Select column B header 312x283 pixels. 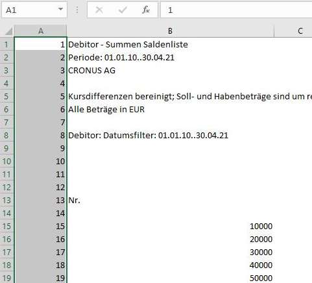(171, 31)
